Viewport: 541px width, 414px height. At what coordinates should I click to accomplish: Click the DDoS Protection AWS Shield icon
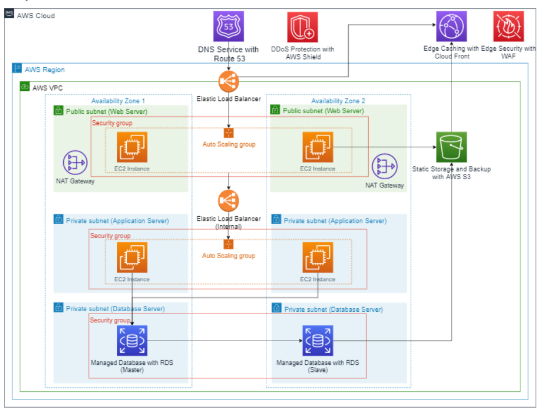pos(301,26)
